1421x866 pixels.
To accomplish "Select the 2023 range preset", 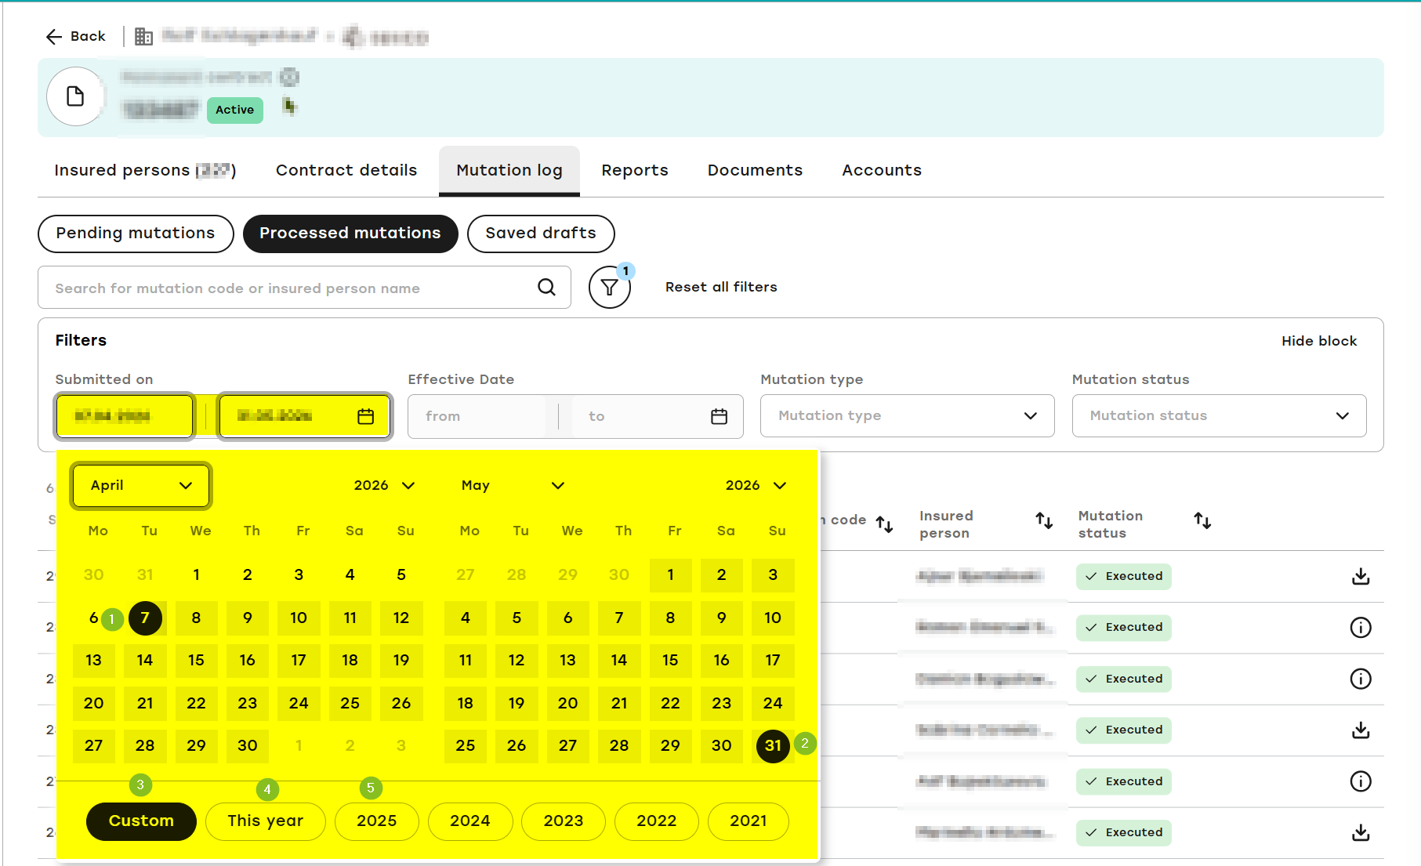I will click(x=564, y=821).
